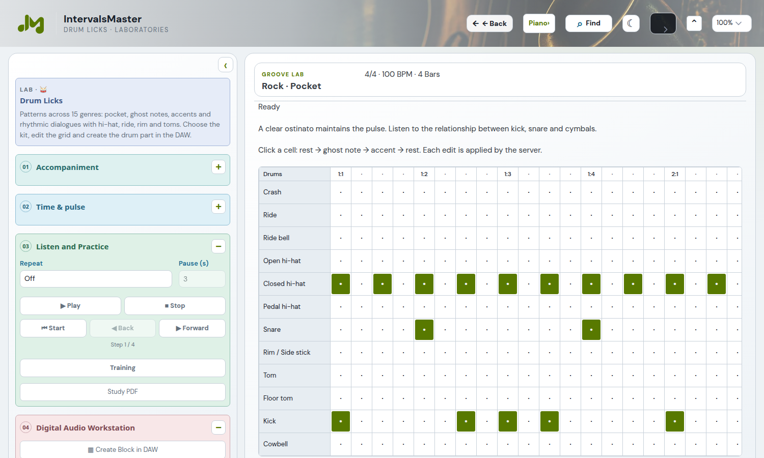764x458 pixels.
Task: Click the Ride bell row label
Action: pyautogui.click(x=294, y=238)
